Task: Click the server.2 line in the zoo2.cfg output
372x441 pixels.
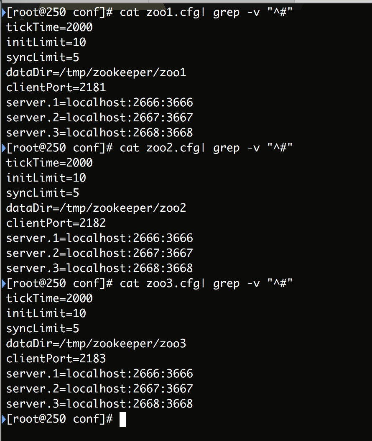Action: [99, 253]
